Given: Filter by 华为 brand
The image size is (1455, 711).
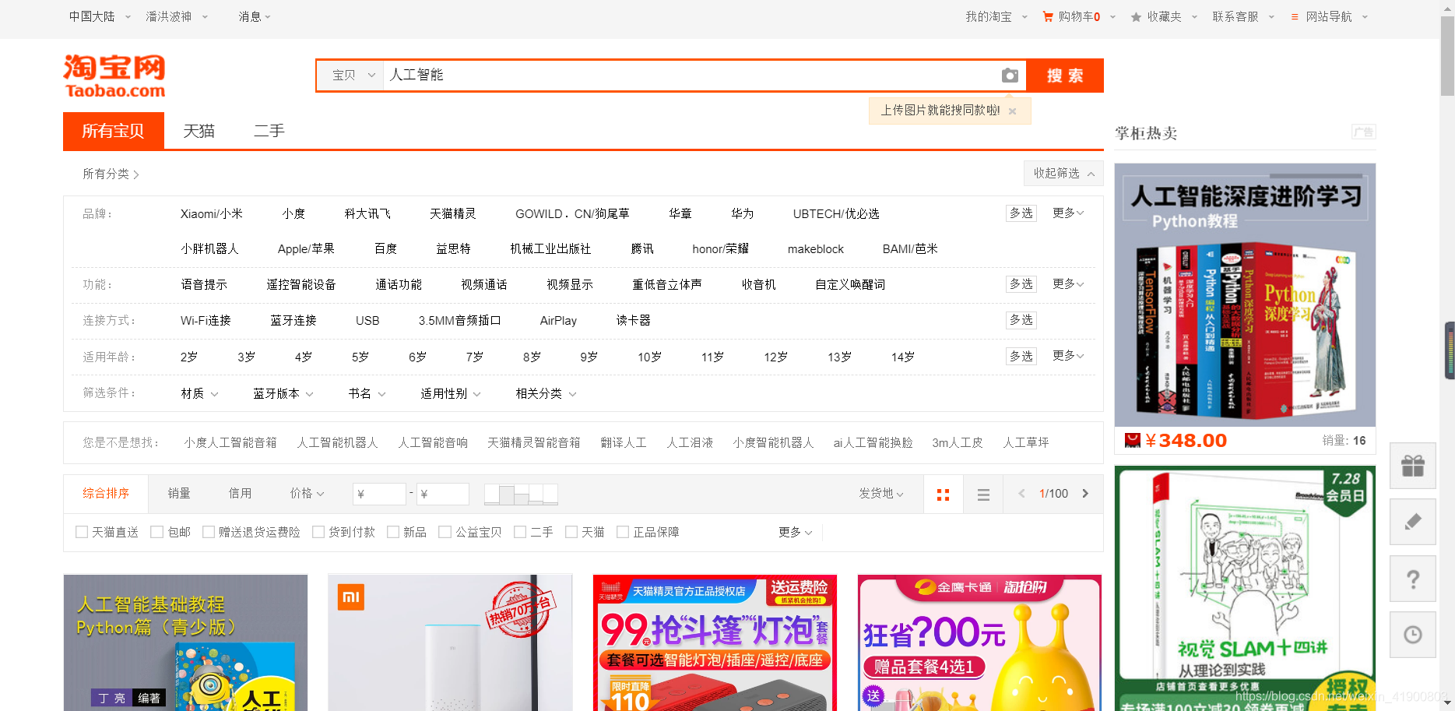Looking at the screenshot, I should pyautogui.click(x=742, y=213).
